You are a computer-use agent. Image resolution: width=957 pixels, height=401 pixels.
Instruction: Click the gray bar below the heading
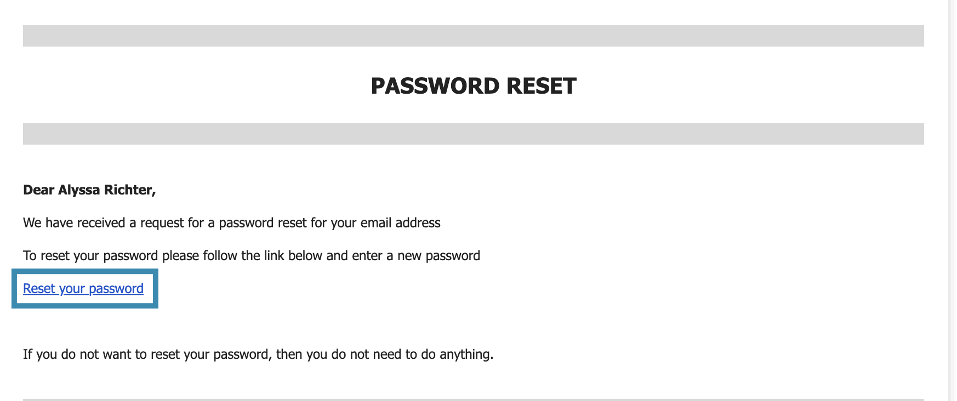coord(474,134)
